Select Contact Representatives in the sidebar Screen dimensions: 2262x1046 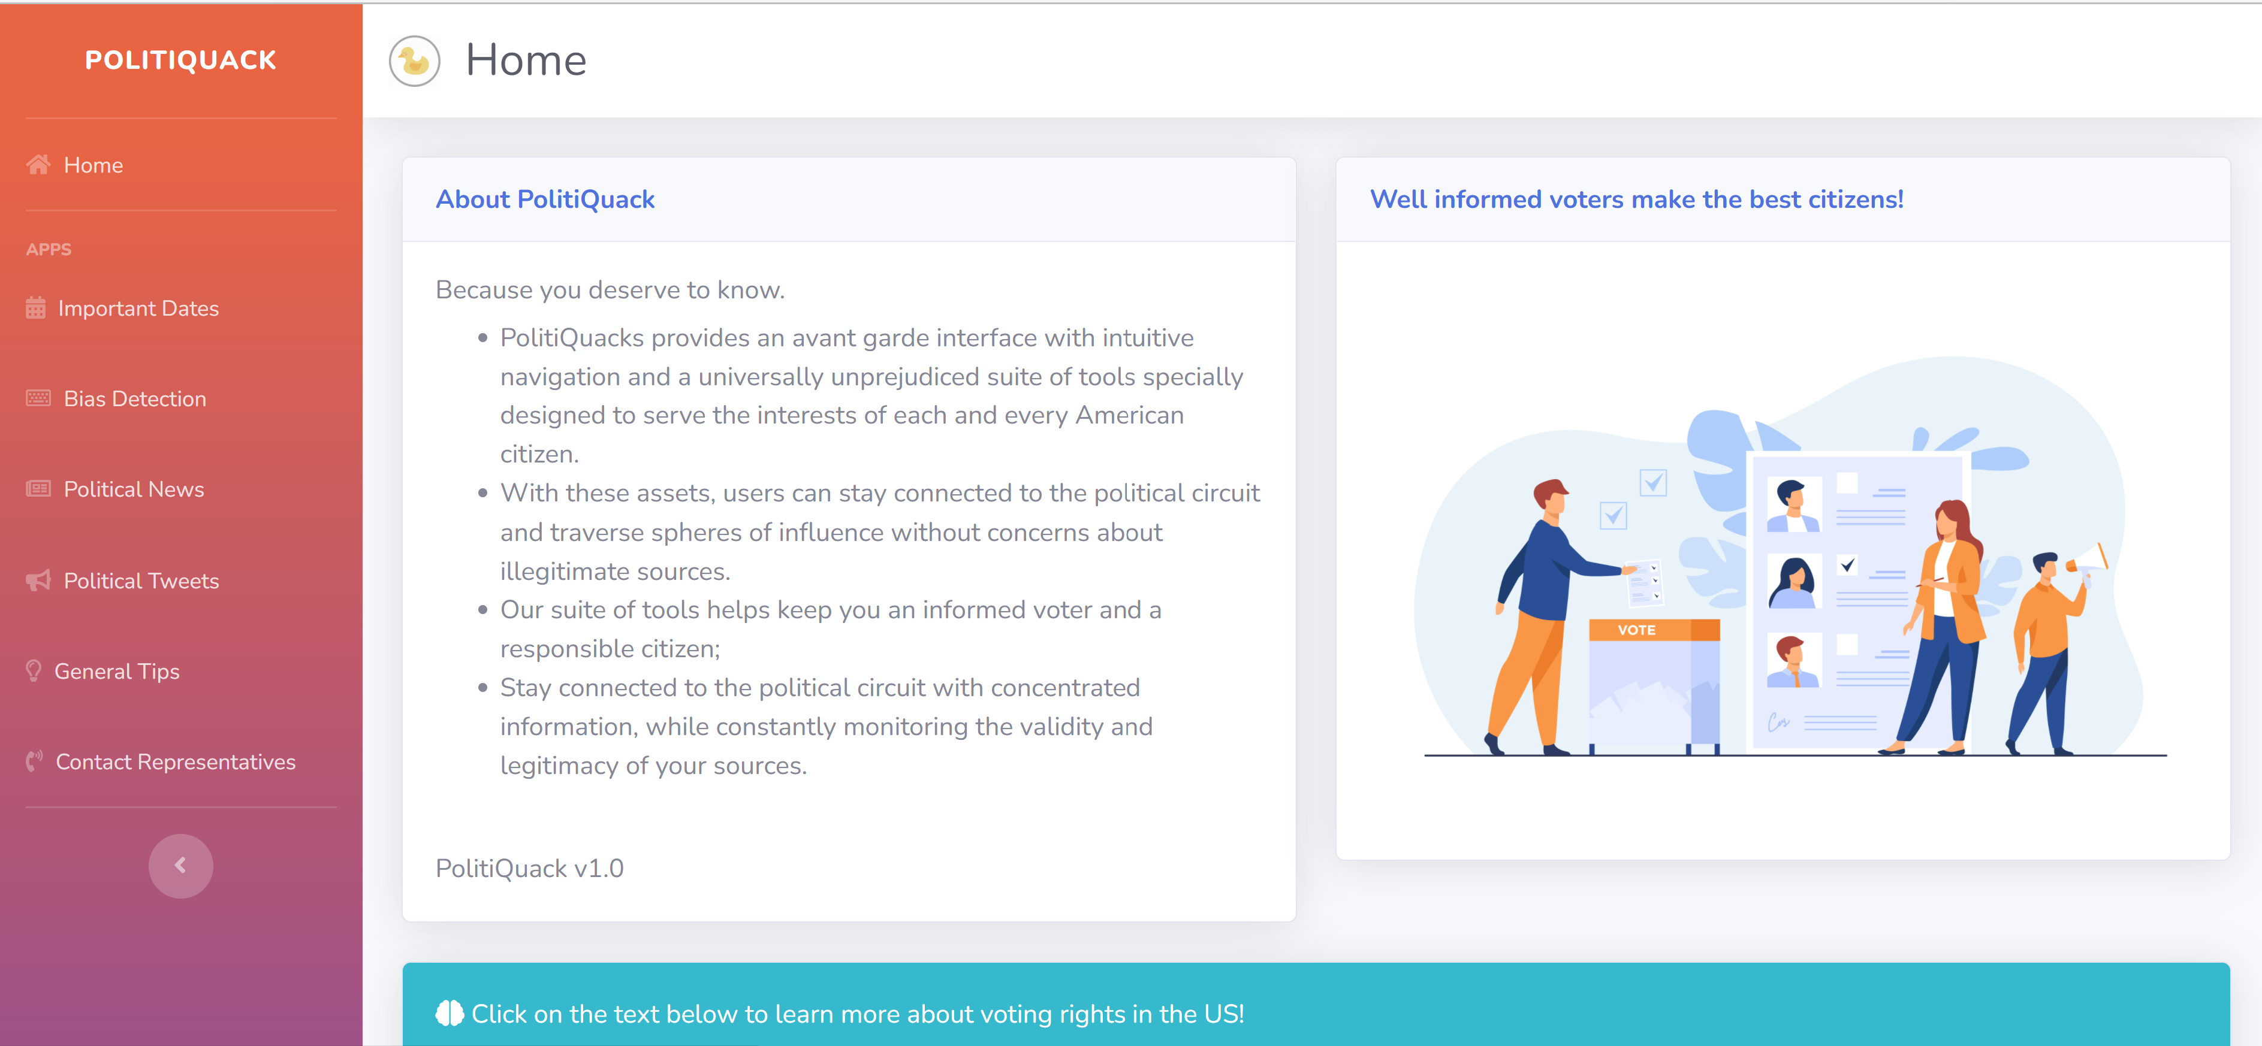click(x=176, y=761)
